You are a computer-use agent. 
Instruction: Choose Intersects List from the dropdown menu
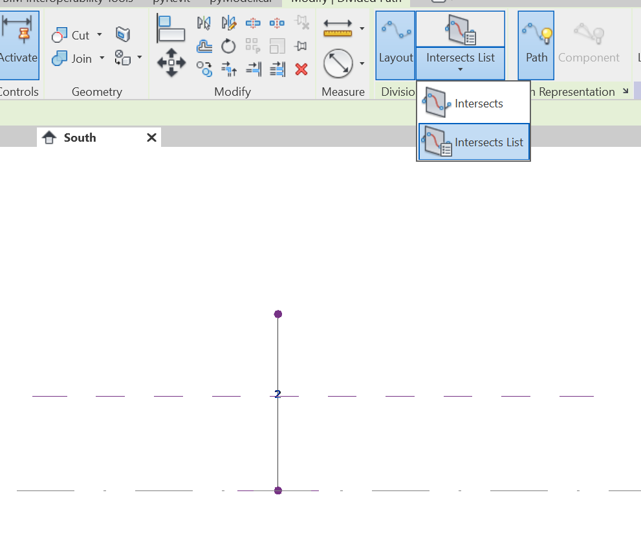[x=473, y=142]
